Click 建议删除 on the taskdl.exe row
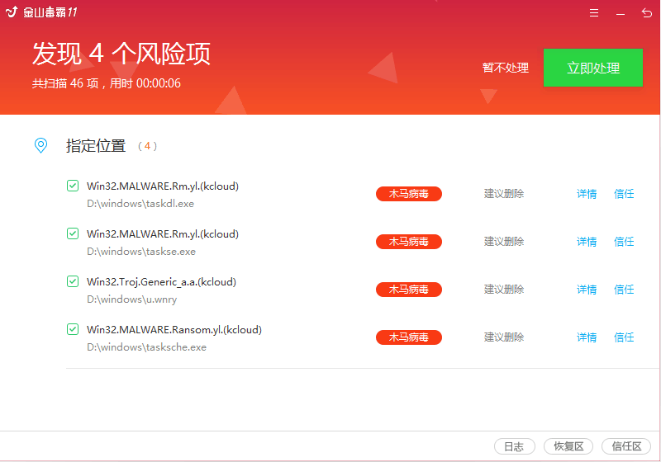 coord(504,194)
